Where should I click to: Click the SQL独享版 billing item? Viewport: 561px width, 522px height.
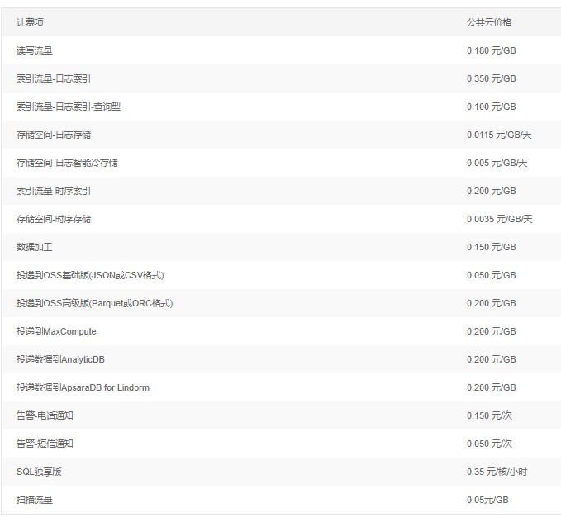pyautogui.click(x=39, y=472)
